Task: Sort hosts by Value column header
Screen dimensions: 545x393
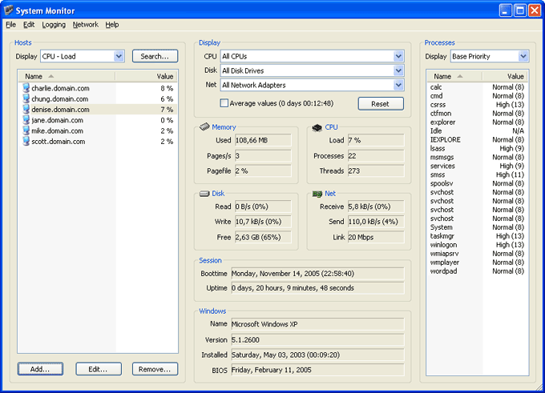Action: pos(147,76)
